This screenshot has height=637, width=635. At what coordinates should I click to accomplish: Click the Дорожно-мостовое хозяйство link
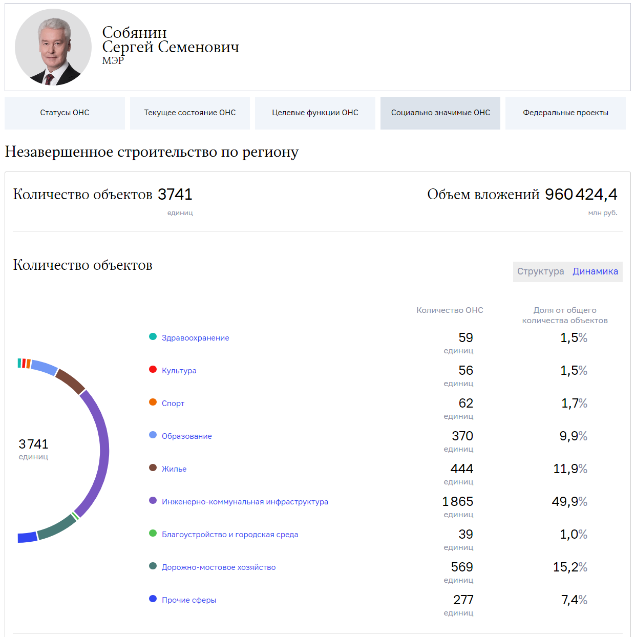tap(218, 567)
